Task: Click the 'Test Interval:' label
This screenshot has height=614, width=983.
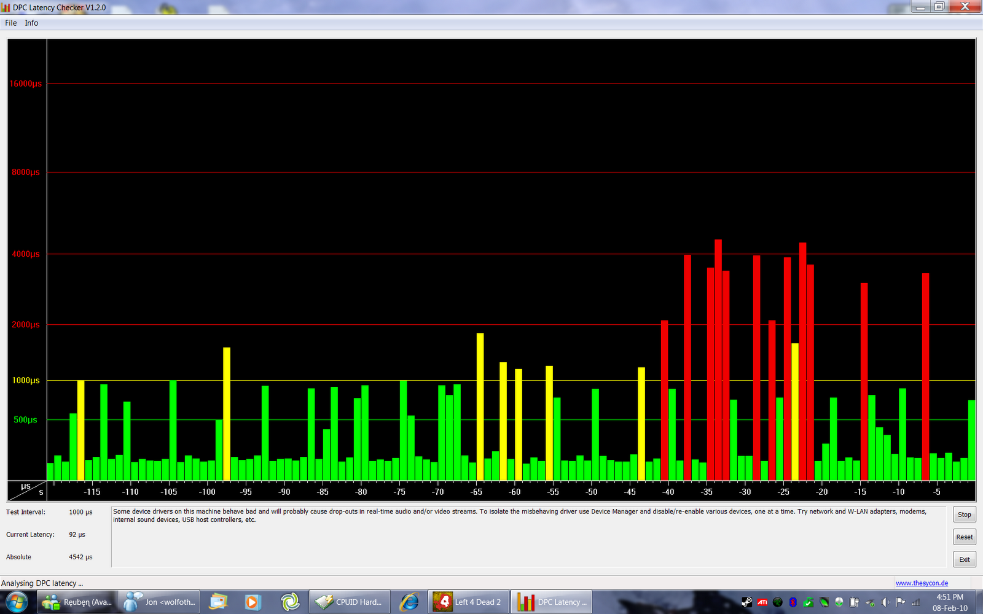Action: click(x=26, y=512)
